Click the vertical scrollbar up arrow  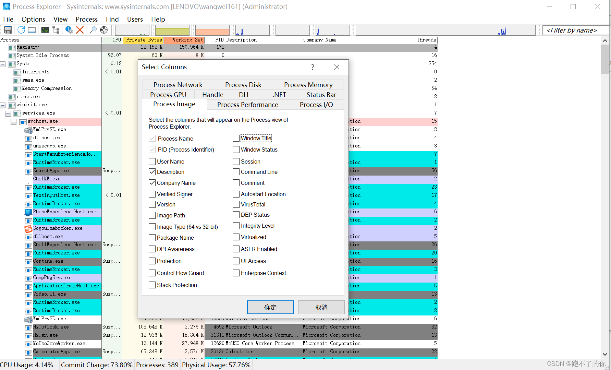(605, 40)
